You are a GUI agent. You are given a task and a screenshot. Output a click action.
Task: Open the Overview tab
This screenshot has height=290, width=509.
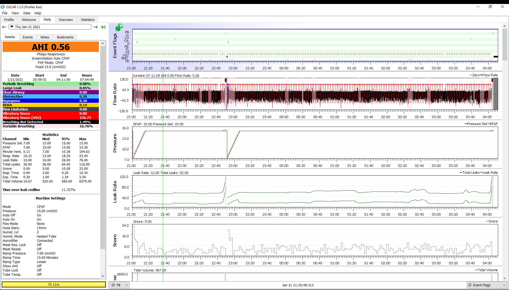(x=66, y=20)
